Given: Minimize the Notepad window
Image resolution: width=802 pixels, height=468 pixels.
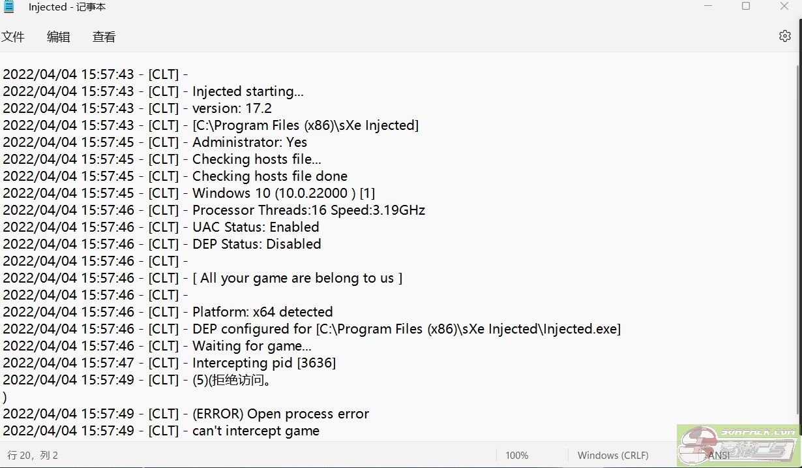Looking at the screenshot, I should tap(708, 7).
